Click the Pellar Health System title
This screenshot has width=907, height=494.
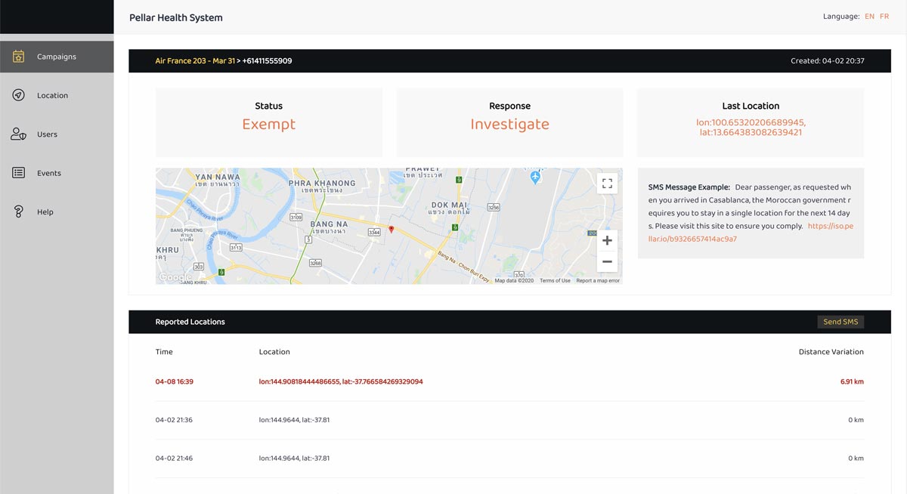[x=176, y=17]
